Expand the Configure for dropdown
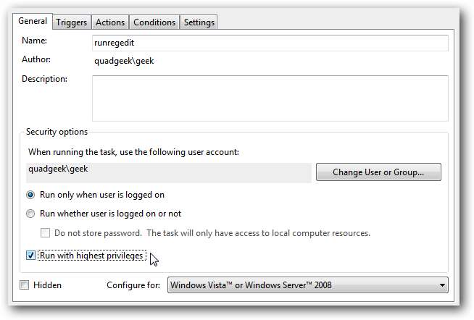This screenshot has height=320, width=474. pyautogui.click(x=307, y=285)
